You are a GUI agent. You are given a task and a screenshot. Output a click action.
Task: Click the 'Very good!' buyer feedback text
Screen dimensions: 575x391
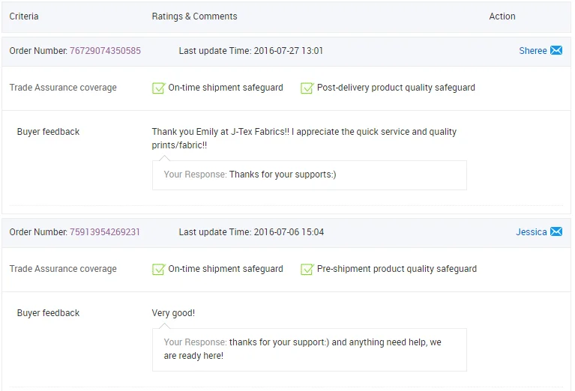(x=173, y=313)
